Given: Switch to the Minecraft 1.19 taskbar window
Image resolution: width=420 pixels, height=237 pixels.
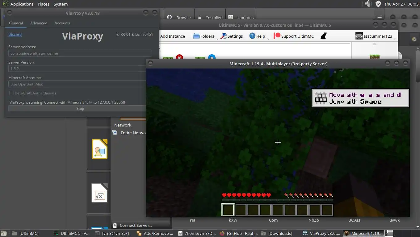Looking at the screenshot, I should tap(363, 233).
